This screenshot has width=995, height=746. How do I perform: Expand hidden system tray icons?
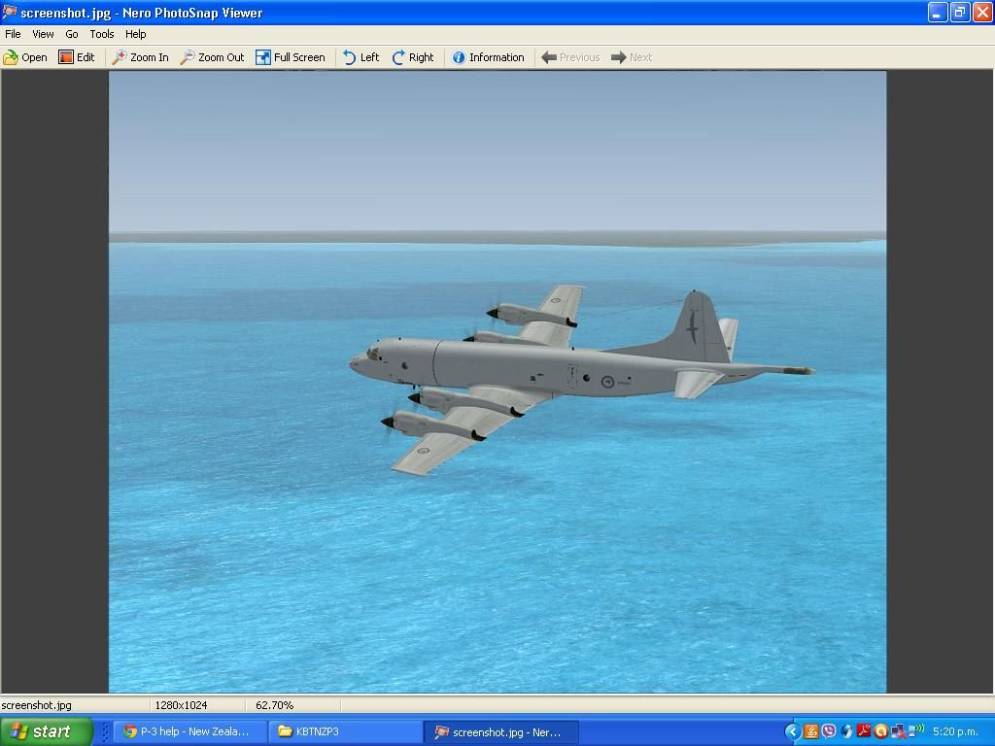tap(792, 731)
